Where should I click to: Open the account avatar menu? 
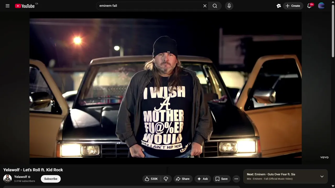321,6
